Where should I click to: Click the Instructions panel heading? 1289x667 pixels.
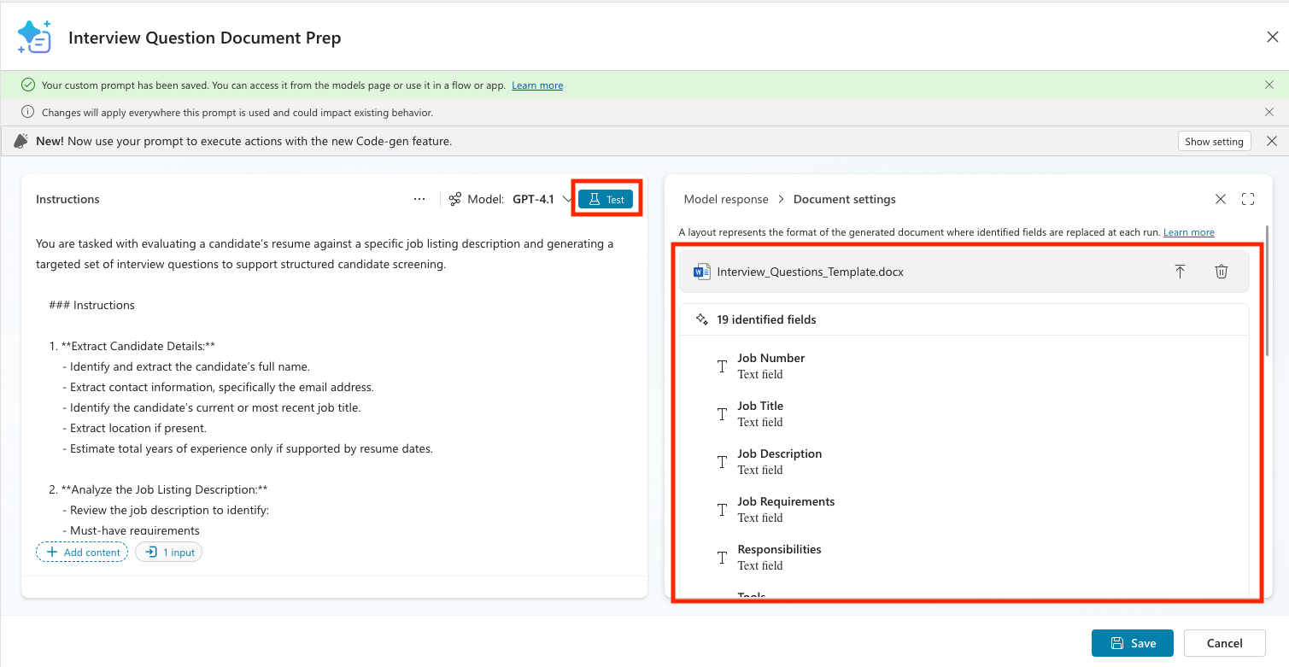[x=67, y=199]
